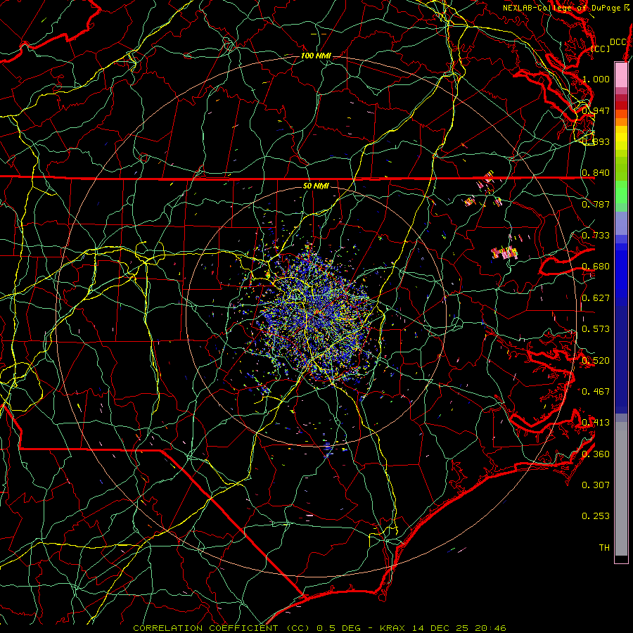Select the 0.253 scale value
The width and height of the screenshot is (633, 633).
pos(596,516)
